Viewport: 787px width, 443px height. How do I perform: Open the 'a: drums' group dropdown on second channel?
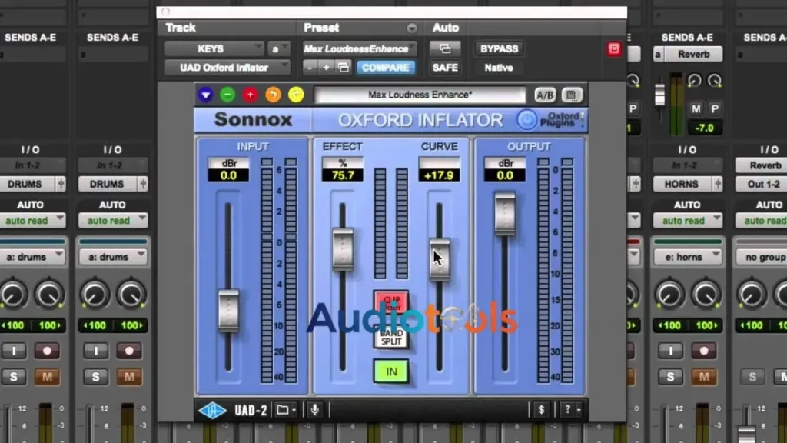coord(113,257)
